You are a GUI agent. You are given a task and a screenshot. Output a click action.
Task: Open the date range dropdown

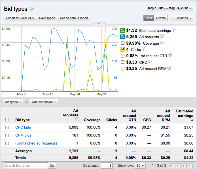tap(170, 8)
